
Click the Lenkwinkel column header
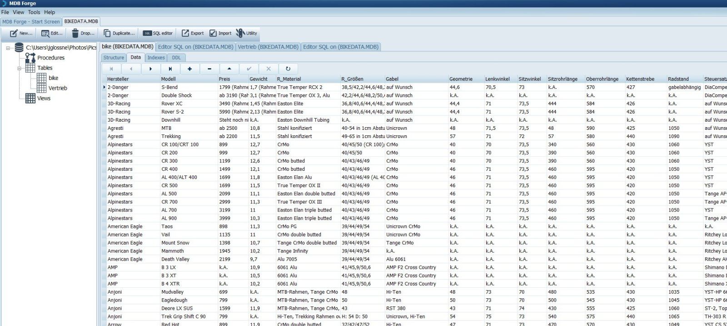(501, 79)
